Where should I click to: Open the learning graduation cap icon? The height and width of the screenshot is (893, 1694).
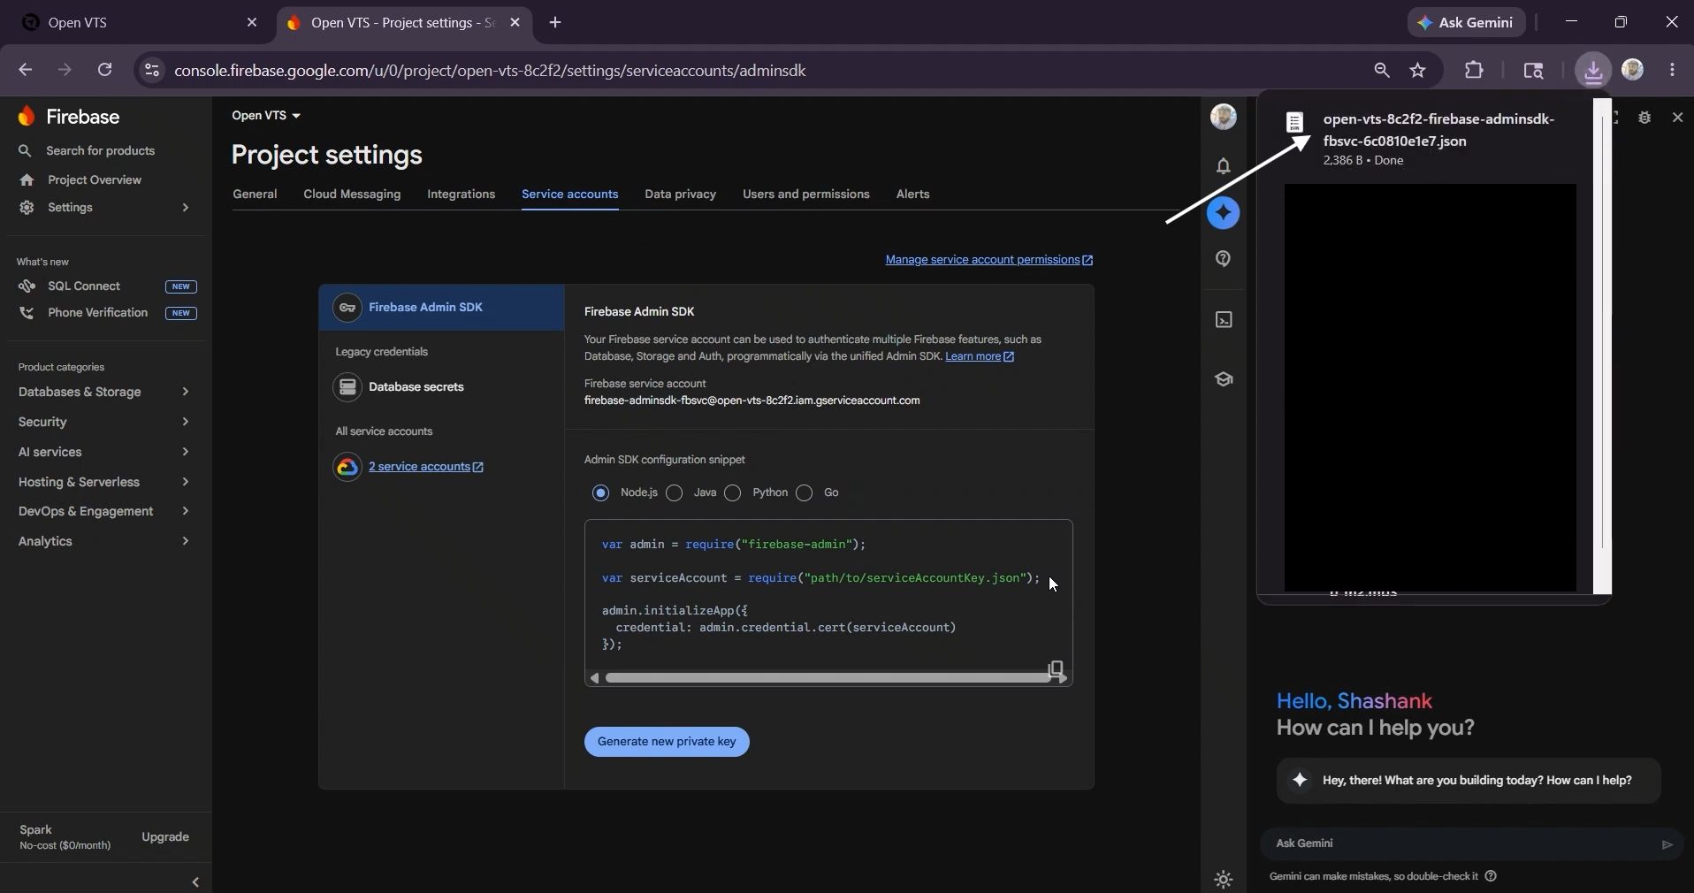1225,379
